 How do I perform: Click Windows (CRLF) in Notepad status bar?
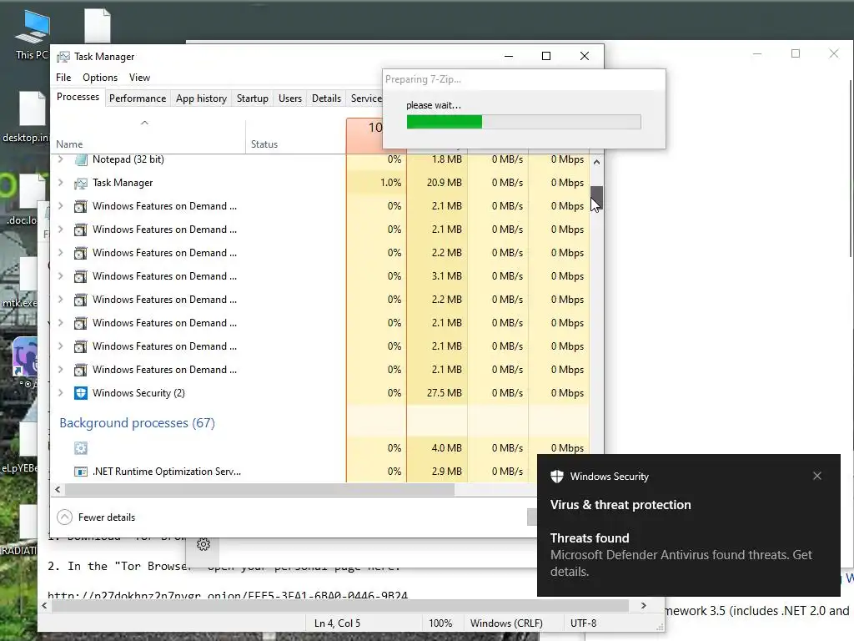506,623
